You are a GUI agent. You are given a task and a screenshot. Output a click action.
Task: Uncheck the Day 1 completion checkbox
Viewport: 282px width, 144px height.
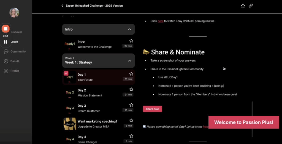click(x=66, y=73)
